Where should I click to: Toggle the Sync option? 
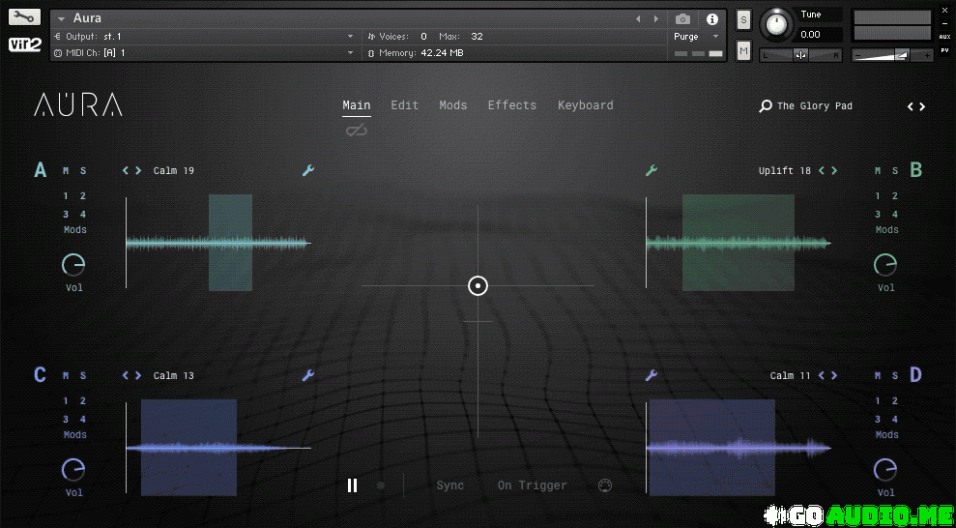click(449, 485)
